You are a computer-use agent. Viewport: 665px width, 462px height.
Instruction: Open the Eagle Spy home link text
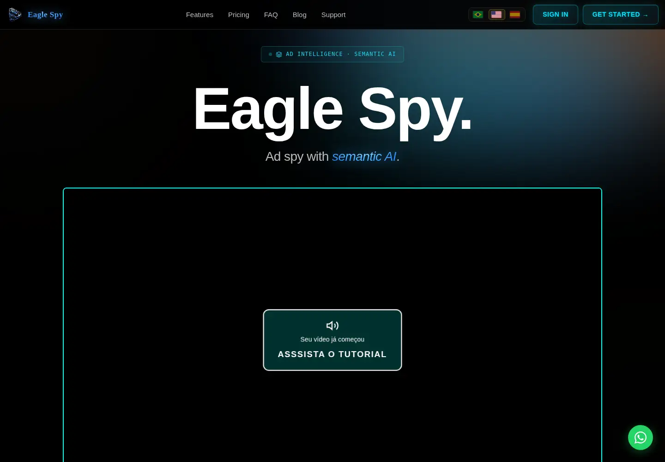(x=45, y=14)
